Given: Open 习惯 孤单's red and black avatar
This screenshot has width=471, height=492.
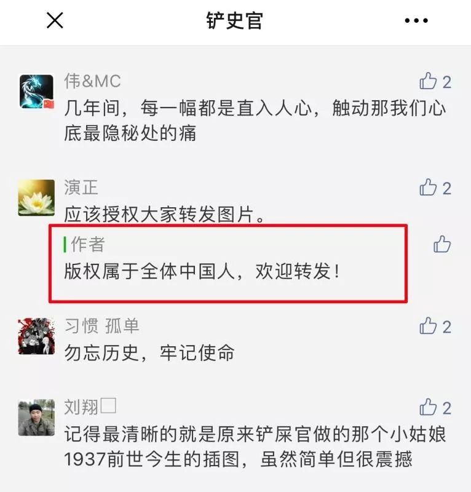Looking at the screenshot, I should (x=36, y=336).
